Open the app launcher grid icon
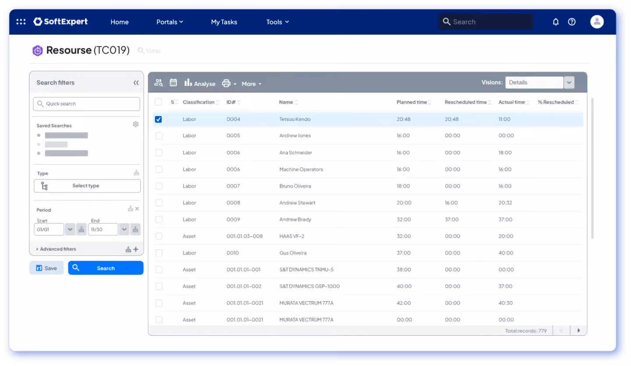631x366 pixels. click(x=21, y=21)
